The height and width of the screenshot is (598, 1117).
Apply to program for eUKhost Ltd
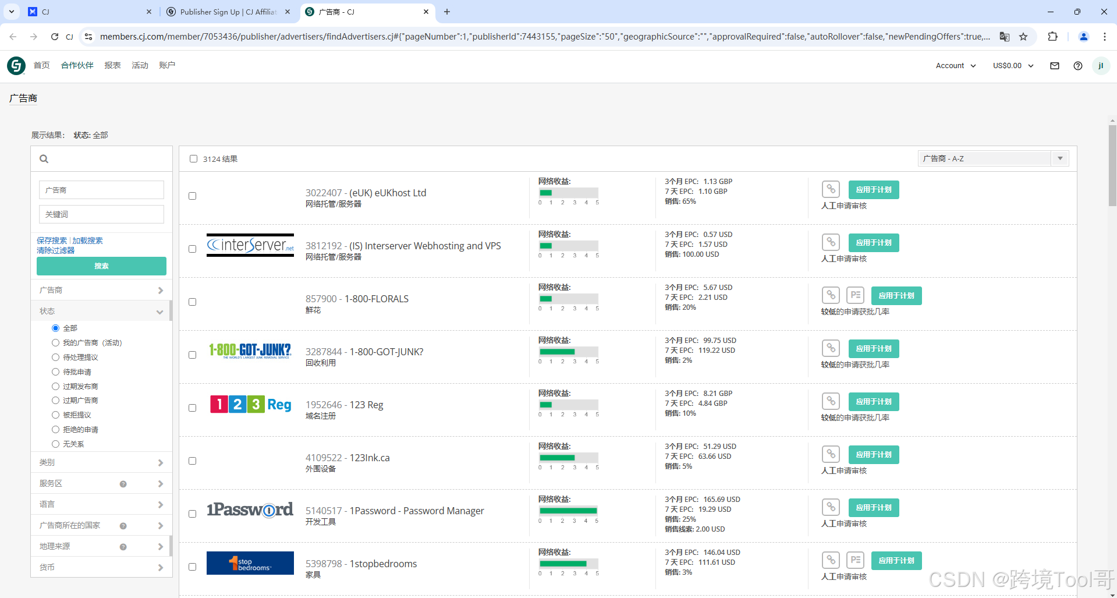coord(874,190)
